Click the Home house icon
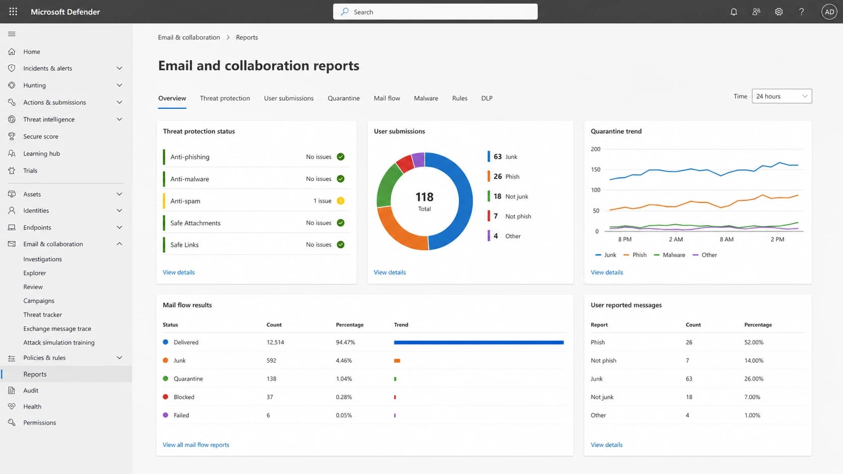The image size is (843, 474). pos(12,51)
